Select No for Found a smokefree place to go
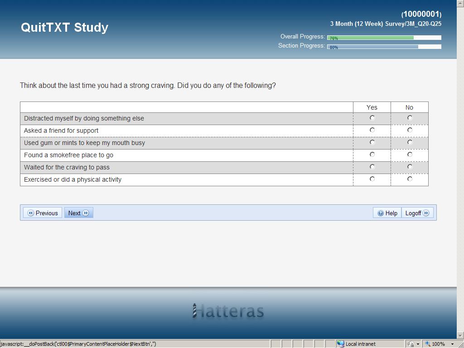The width and height of the screenshot is (464, 348). [x=410, y=155]
